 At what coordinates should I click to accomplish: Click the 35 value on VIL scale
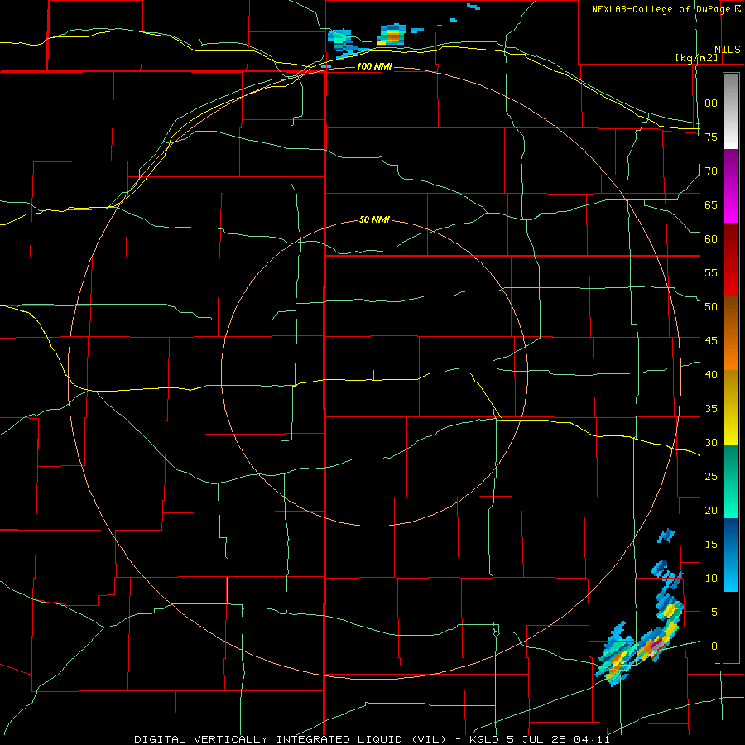(711, 409)
